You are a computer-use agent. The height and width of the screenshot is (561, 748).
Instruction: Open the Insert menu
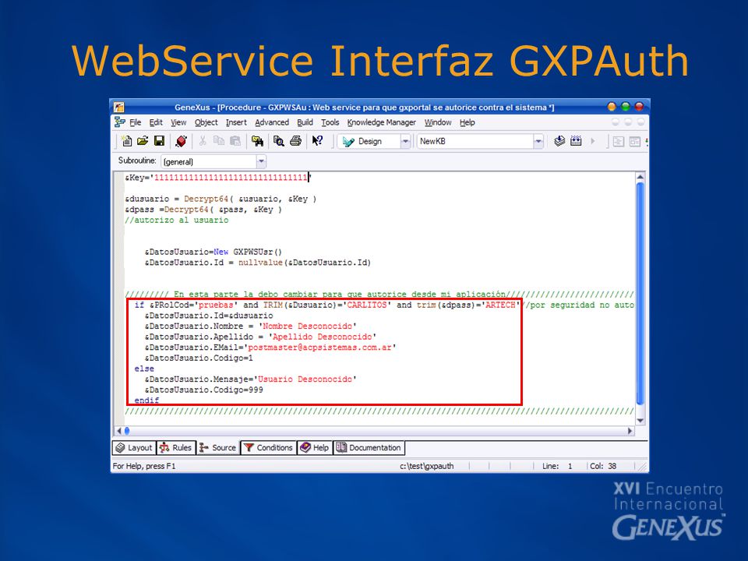(x=236, y=122)
